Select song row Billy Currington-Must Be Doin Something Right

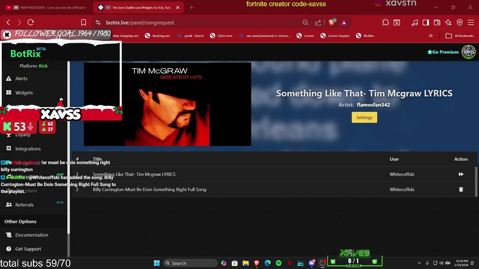click(274, 189)
